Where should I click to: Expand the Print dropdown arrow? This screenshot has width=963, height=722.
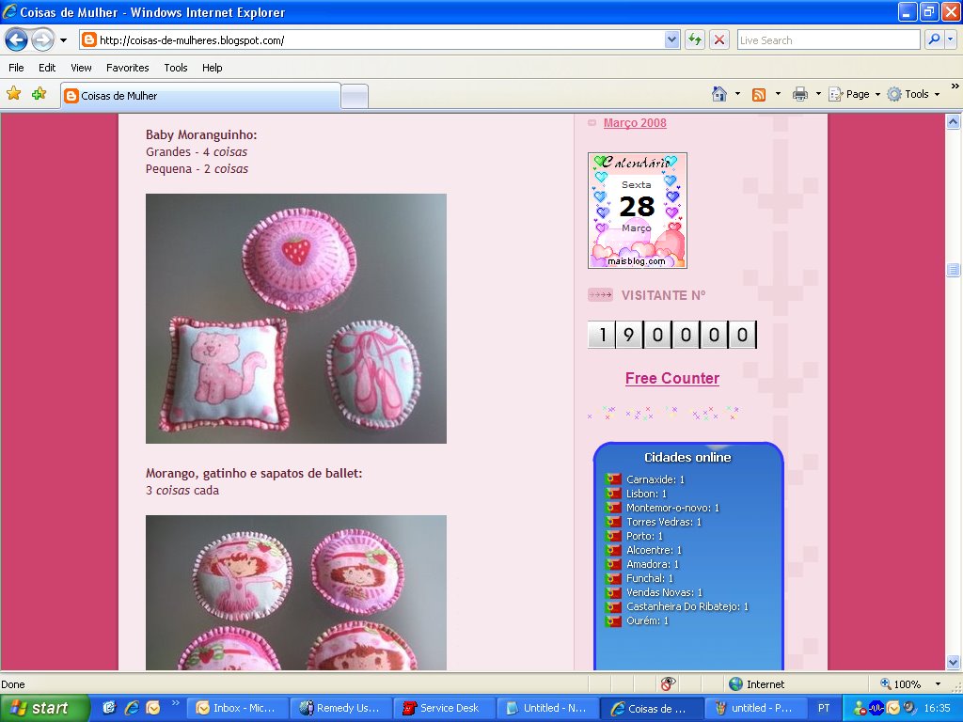(818, 94)
